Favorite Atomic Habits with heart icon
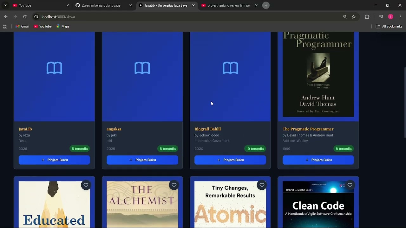This screenshot has width=406, height=228. click(262, 185)
